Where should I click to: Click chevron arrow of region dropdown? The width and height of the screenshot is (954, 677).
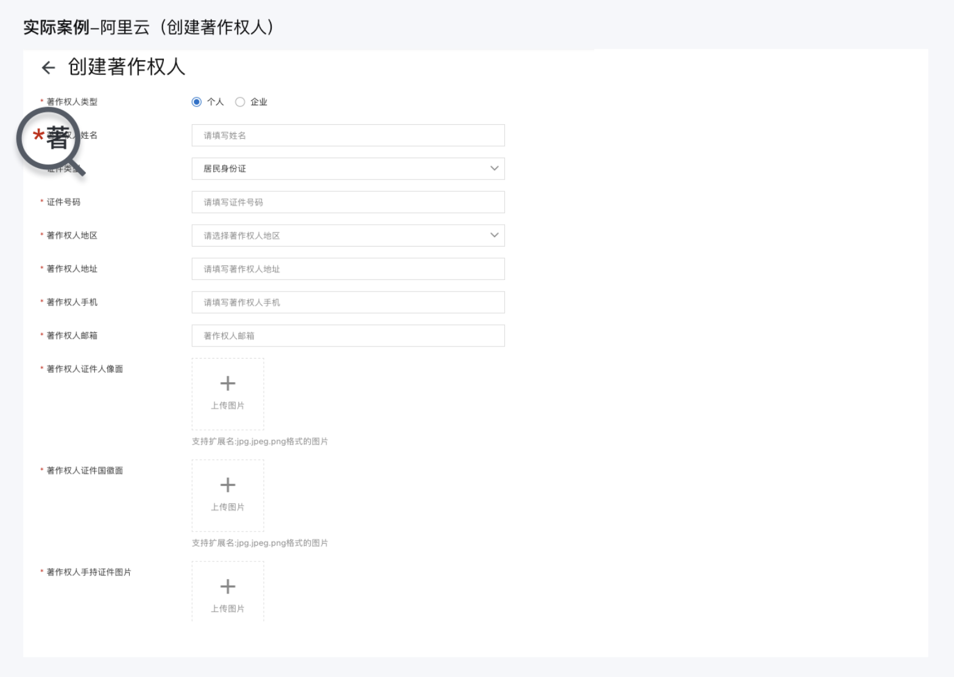coord(494,235)
